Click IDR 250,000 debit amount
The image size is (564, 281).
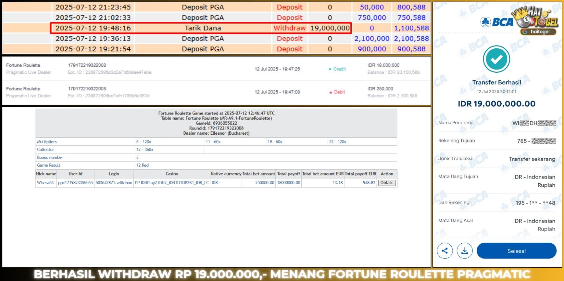click(380, 89)
